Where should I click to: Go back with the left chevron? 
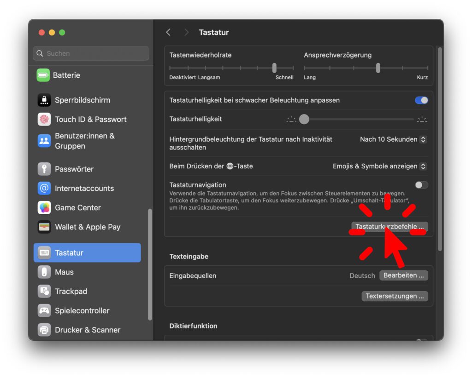click(x=168, y=32)
